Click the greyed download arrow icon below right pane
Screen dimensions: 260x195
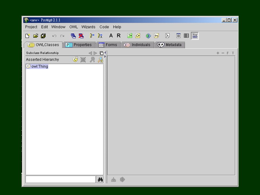pyautogui.click(x=113, y=179)
